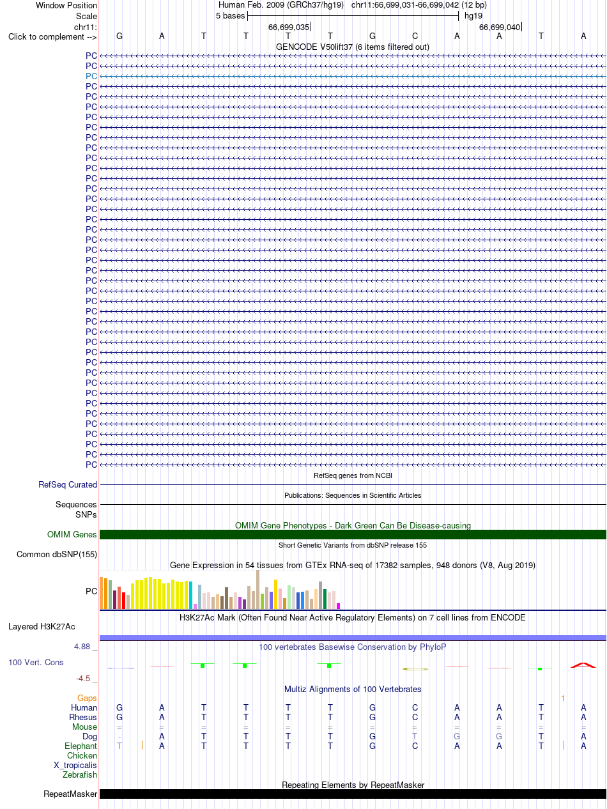The height and width of the screenshot is (809, 607).
Task: Click the black RepeatMasker track bar
Action: click(353, 794)
